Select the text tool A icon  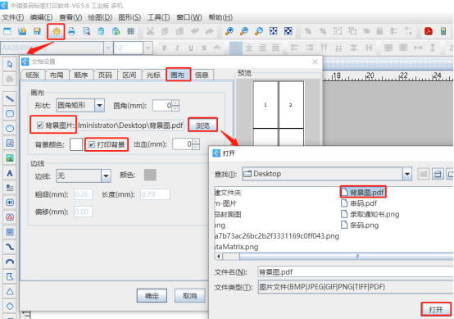point(10,173)
